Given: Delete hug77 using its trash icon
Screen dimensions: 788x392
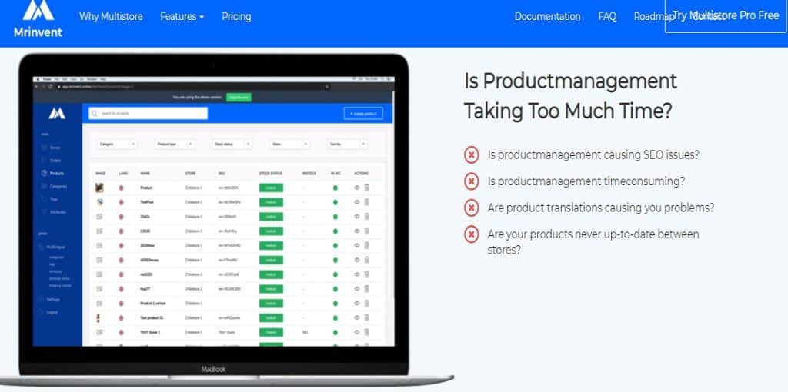Looking at the screenshot, I should tap(366, 288).
